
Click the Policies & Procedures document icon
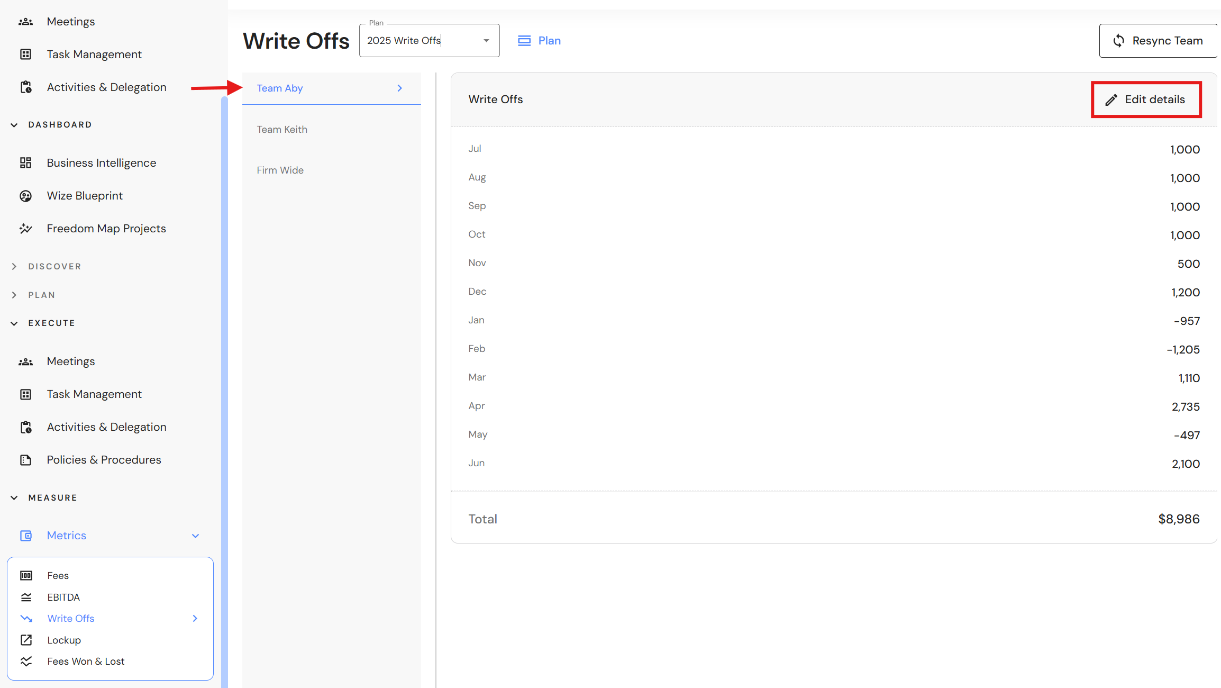tap(25, 460)
